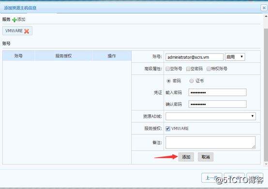Image resolution: width=268 pixels, height=189 pixels.
Task: Open the 资源AD域 dropdown
Action: click(x=210, y=116)
